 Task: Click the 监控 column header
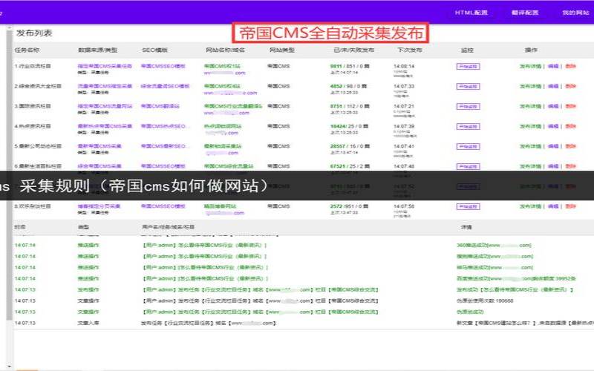point(467,50)
